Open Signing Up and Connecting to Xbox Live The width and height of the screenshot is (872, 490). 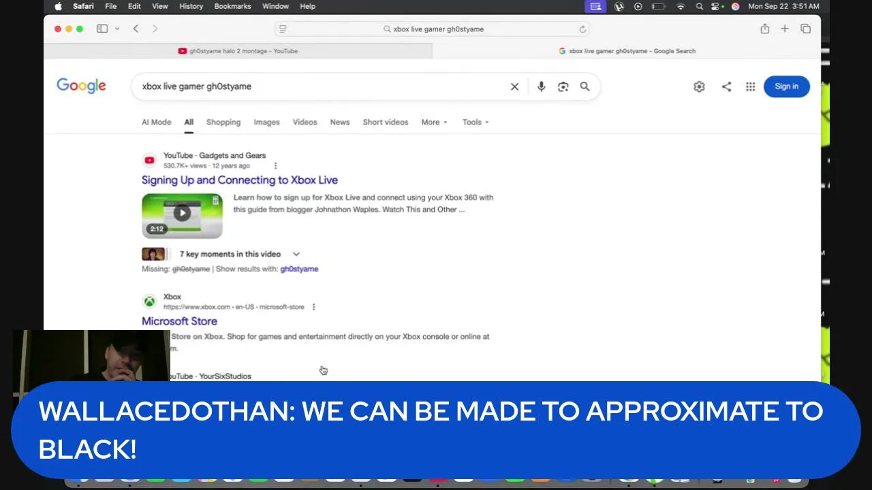pos(239,180)
